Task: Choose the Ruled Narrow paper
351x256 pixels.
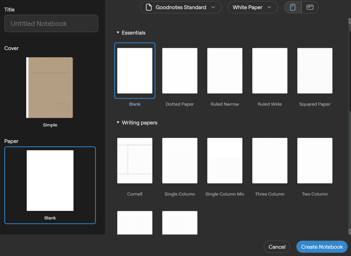Action: click(225, 71)
